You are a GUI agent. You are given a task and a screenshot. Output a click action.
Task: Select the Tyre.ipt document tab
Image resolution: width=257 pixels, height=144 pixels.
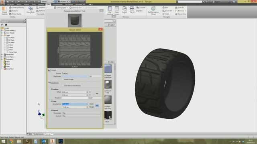pyautogui.click(x=49, y=134)
